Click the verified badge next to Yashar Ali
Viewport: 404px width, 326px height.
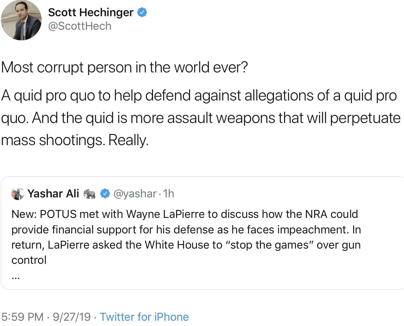105,194
